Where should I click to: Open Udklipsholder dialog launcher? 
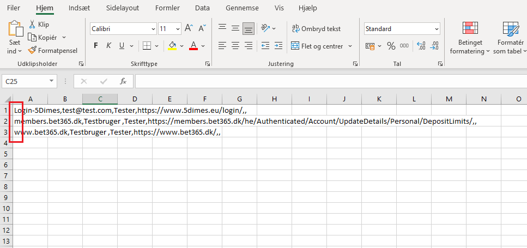[x=81, y=64]
